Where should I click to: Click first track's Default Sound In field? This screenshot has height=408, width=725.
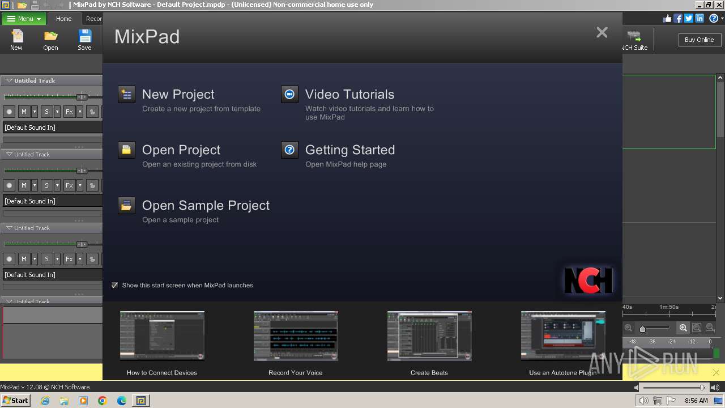(x=53, y=127)
